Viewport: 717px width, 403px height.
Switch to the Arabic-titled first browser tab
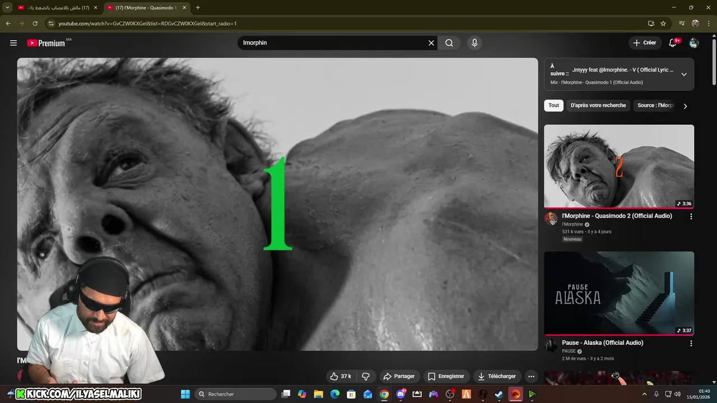(x=56, y=8)
